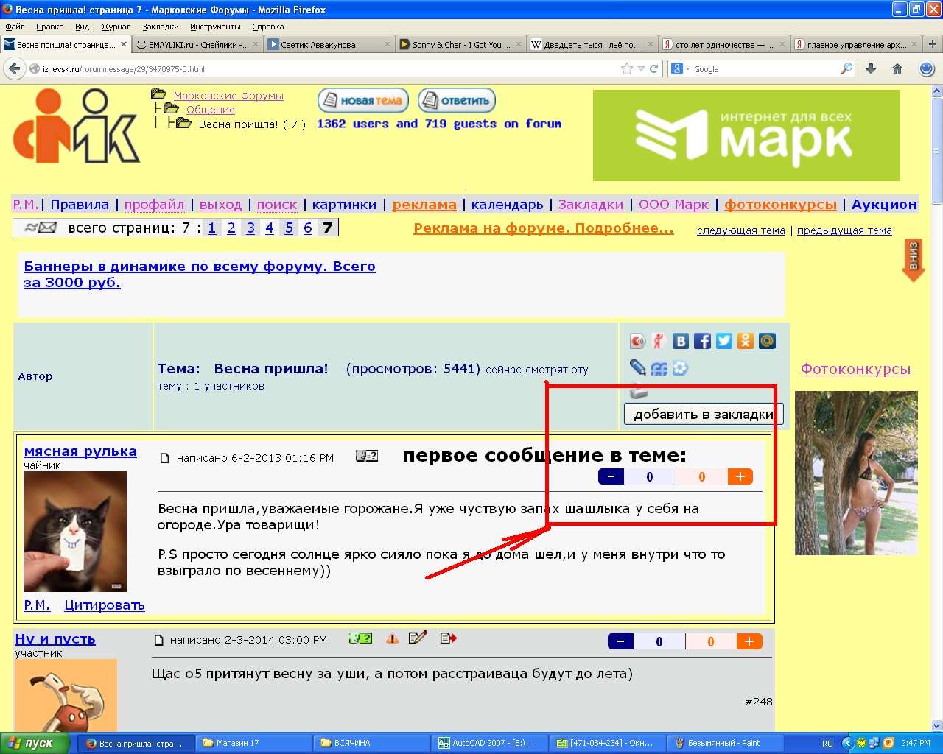This screenshot has height=754, width=943.
Task: Open the URL history dropdown arrow
Action: click(x=641, y=68)
